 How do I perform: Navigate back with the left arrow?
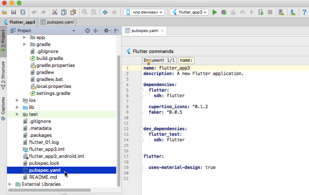click(105, 13)
